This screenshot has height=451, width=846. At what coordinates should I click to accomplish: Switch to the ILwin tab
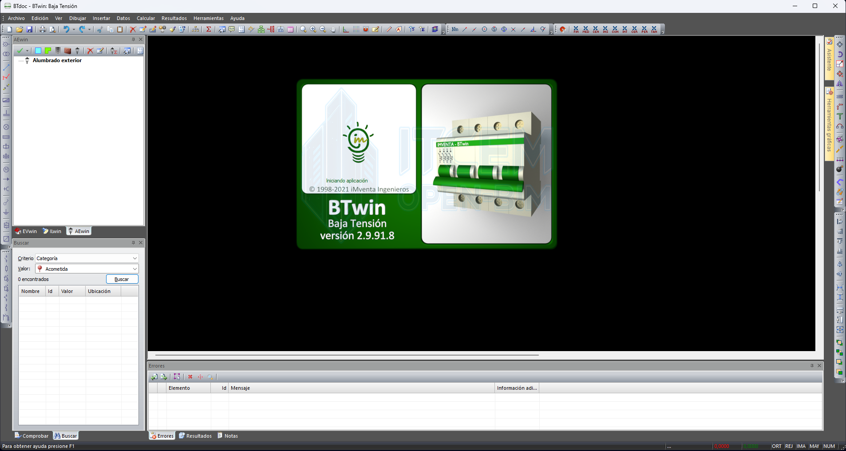(52, 231)
